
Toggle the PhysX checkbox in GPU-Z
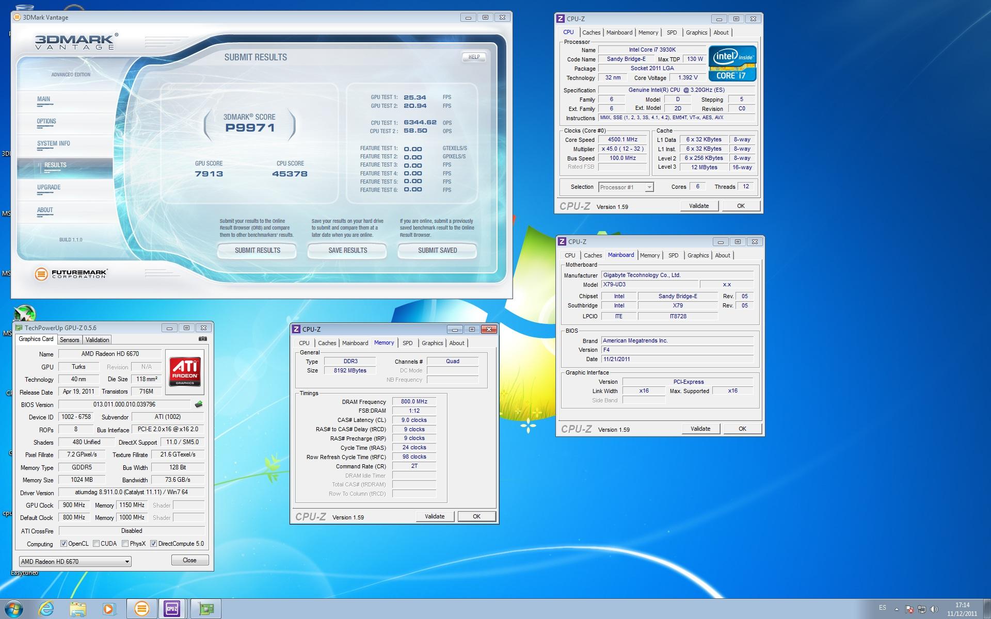point(125,543)
